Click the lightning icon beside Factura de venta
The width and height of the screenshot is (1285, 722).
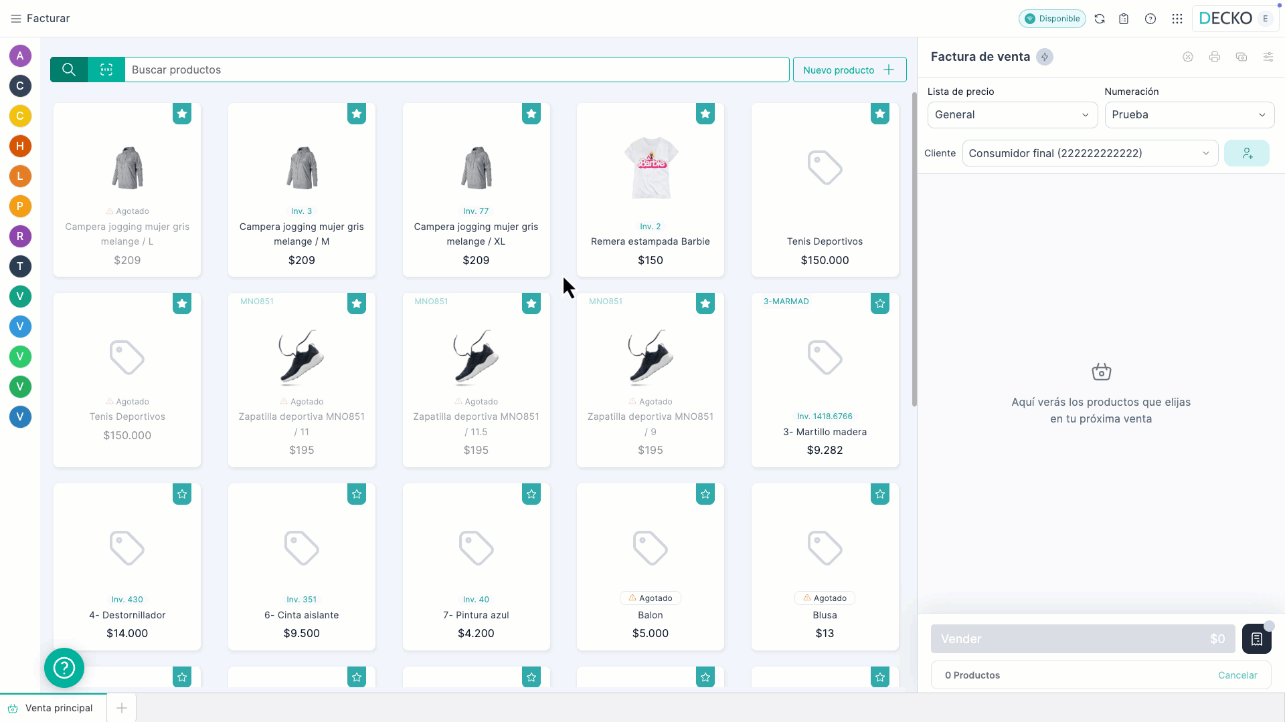point(1045,57)
